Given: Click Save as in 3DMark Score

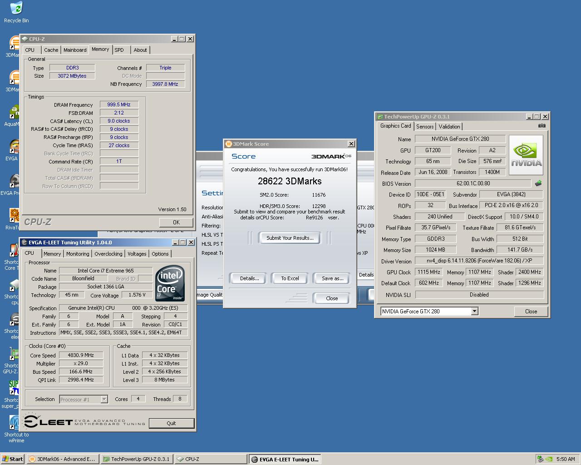Looking at the screenshot, I should click(332, 278).
